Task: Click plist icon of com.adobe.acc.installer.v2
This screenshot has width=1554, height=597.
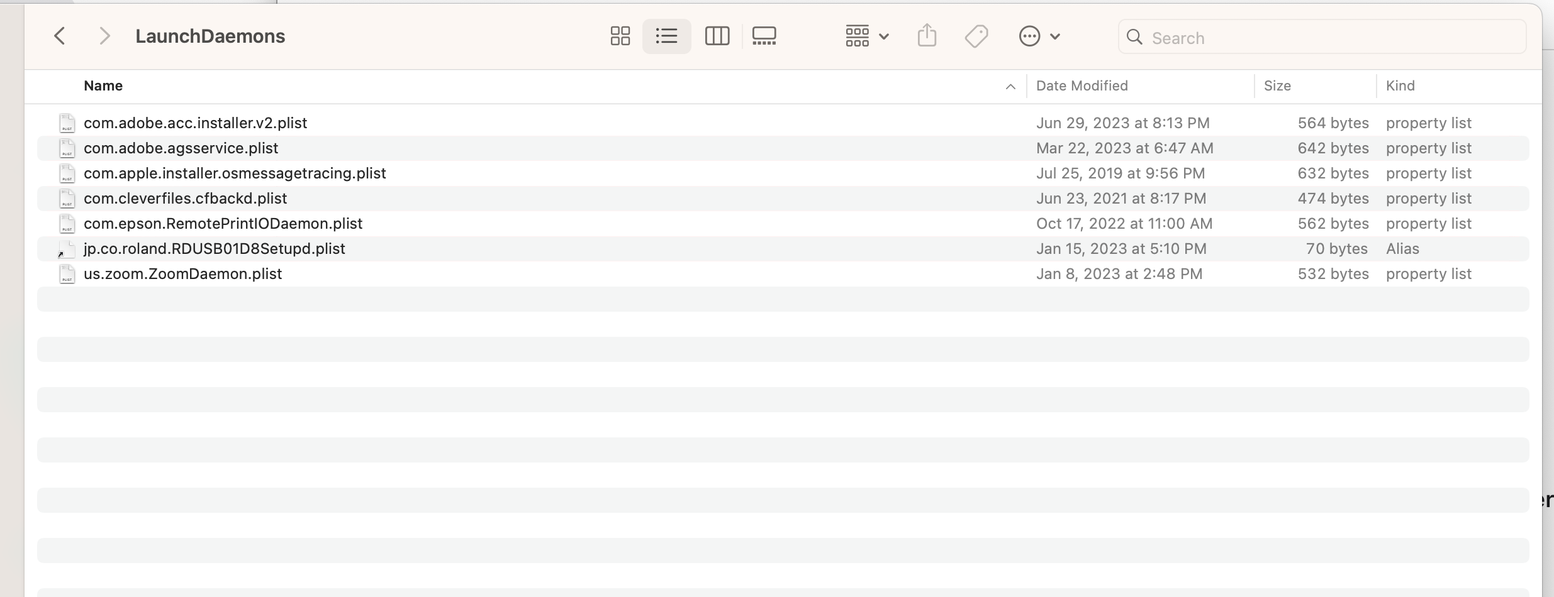Action: (67, 123)
